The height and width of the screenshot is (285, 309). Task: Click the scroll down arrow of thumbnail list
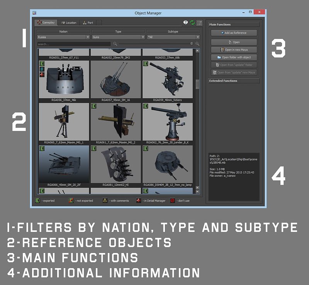[x=197, y=192]
